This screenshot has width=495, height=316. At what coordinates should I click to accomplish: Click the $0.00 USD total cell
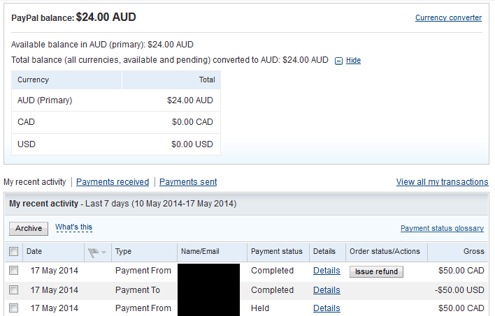tap(192, 144)
